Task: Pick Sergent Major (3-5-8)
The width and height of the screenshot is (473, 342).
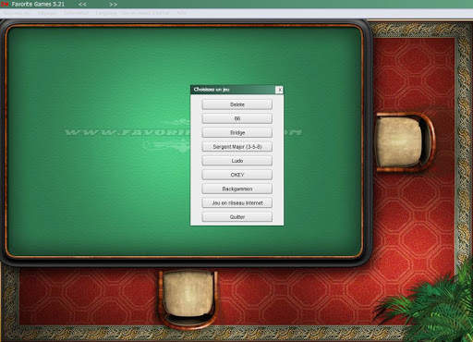Action: 237,147
